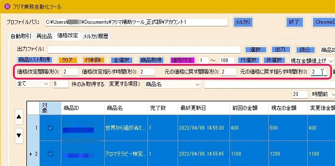
Task: Click the date cell 2022/04/06 14:55:45
Action: click(204, 154)
